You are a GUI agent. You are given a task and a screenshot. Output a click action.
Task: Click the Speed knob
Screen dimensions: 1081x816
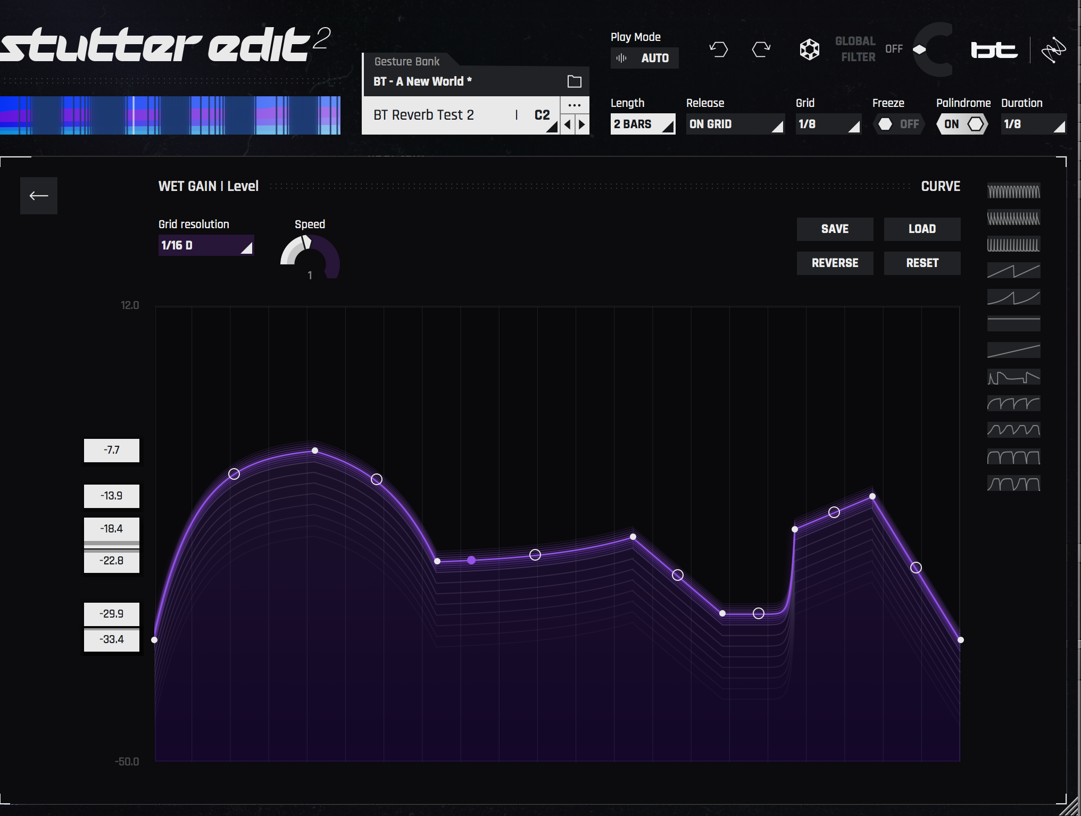[x=310, y=257]
